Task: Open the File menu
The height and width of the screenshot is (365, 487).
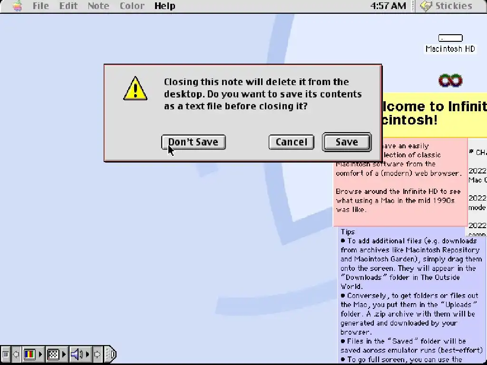Action: (x=41, y=6)
